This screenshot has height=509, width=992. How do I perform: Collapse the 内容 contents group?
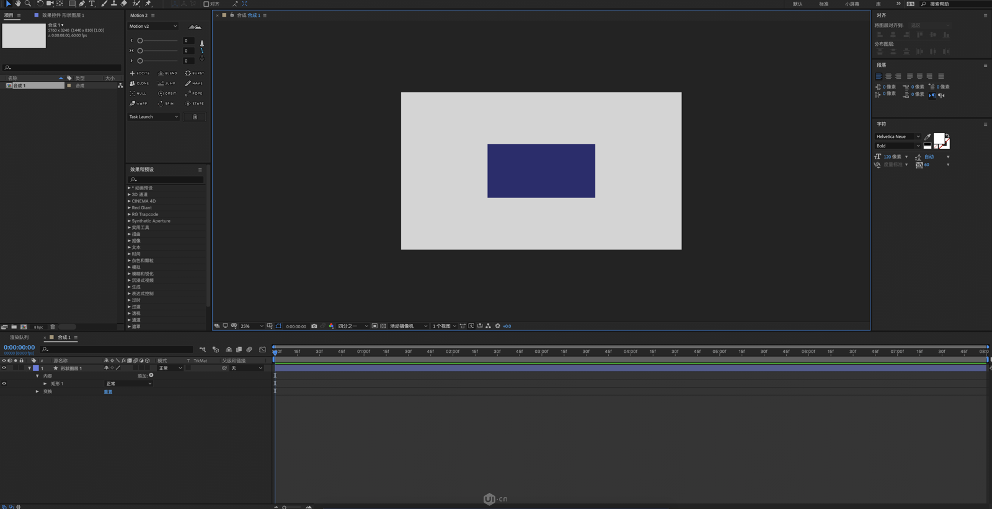[x=37, y=376]
